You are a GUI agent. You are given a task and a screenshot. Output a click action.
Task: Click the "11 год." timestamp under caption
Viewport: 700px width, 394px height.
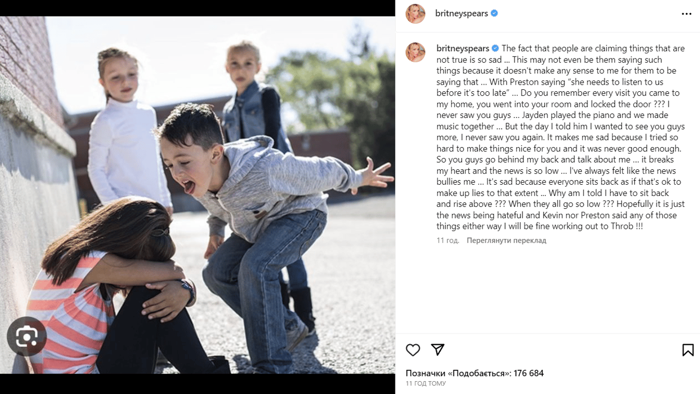[448, 241]
